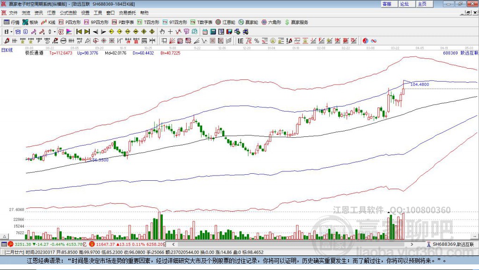The width and height of the screenshot is (479, 270).
Task: Click the 主页 homepage button
Action: (424, 4)
